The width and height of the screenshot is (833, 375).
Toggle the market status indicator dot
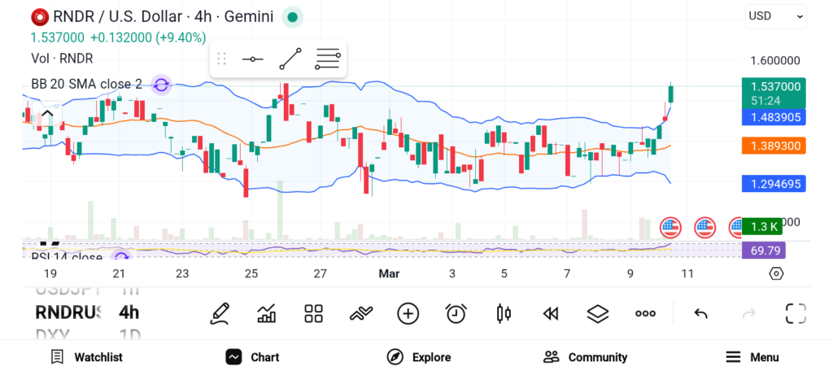click(293, 16)
